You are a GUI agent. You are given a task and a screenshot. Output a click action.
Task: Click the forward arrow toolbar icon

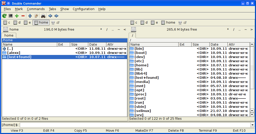tap(56, 16)
